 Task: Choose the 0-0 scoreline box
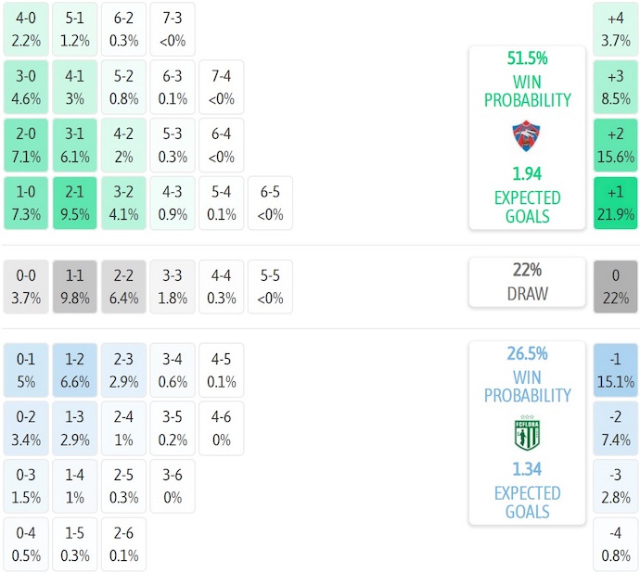pyautogui.click(x=28, y=286)
